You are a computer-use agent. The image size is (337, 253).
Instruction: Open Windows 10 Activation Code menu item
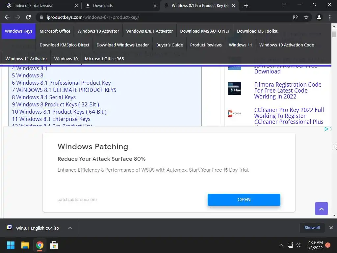coord(287,45)
